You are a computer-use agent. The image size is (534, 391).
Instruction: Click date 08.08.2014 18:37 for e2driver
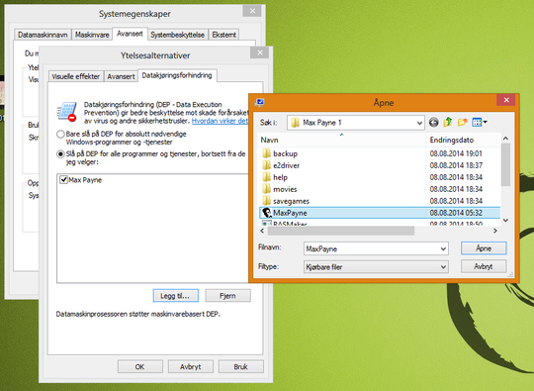click(456, 165)
